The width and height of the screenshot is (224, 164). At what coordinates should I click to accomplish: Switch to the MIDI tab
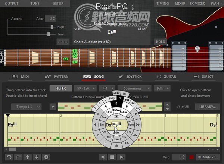(x=20, y=77)
